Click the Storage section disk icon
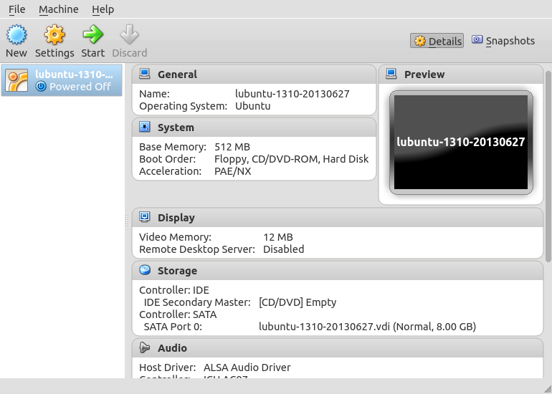The width and height of the screenshot is (552, 394). click(145, 270)
